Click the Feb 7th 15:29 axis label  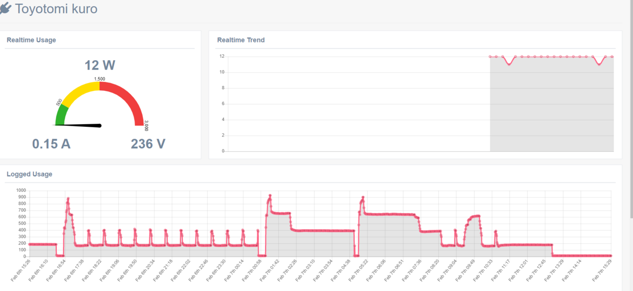tap(602, 271)
